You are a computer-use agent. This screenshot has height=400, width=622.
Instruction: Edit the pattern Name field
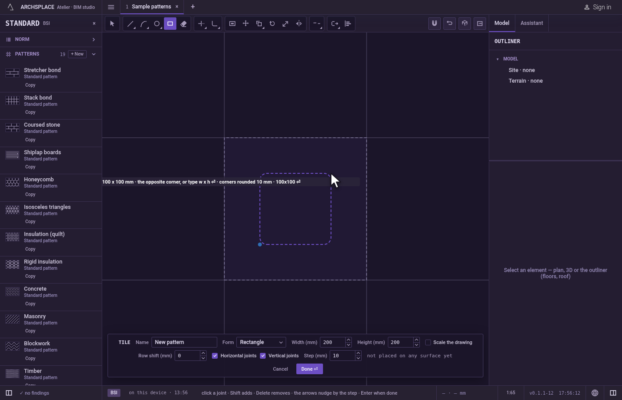point(184,342)
